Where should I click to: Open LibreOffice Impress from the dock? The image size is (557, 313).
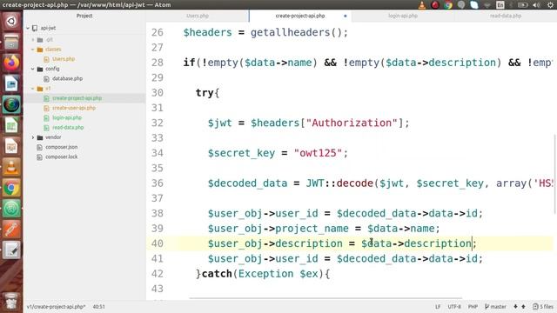coord(11,147)
